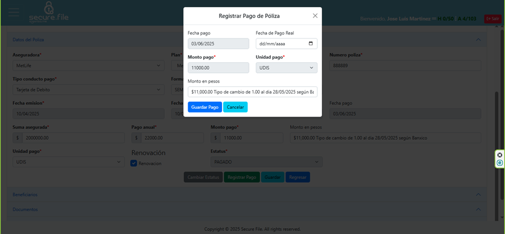The height and width of the screenshot is (234, 505).
Task: Collapse the Datos del Poliza section
Action: tap(478, 40)
